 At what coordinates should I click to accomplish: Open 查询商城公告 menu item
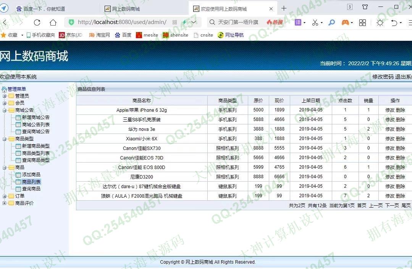pyautogui.click(x=36, y=132)
